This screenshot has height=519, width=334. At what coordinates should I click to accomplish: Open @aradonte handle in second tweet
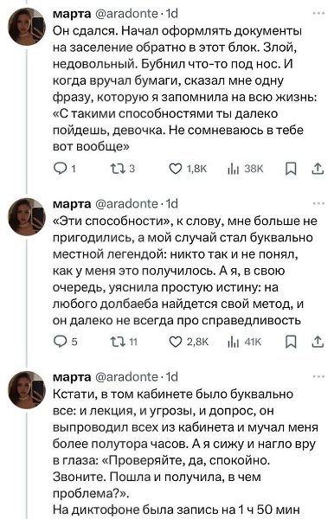(x=127, y=203)
